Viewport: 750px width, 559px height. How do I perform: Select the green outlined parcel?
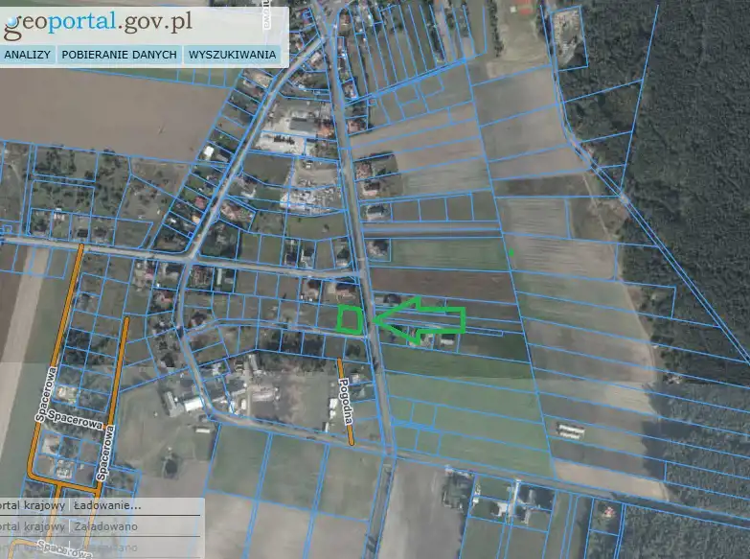point(352,319)
